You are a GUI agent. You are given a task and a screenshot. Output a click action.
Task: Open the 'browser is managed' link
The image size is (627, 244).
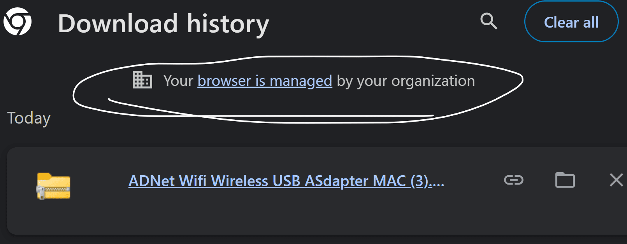[264, 81]
